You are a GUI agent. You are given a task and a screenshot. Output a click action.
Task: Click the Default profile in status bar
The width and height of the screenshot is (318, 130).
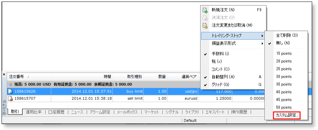click(190, 121)
